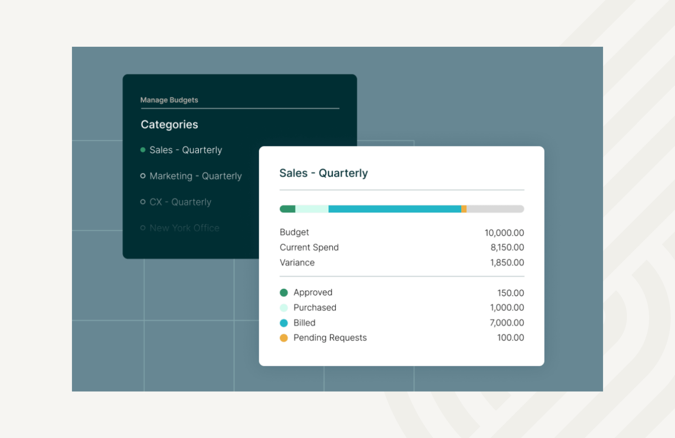Click the green Approved segment of budget bar
Image resolution: width=675 pixels, height=438 pixels.
(287, 209)
